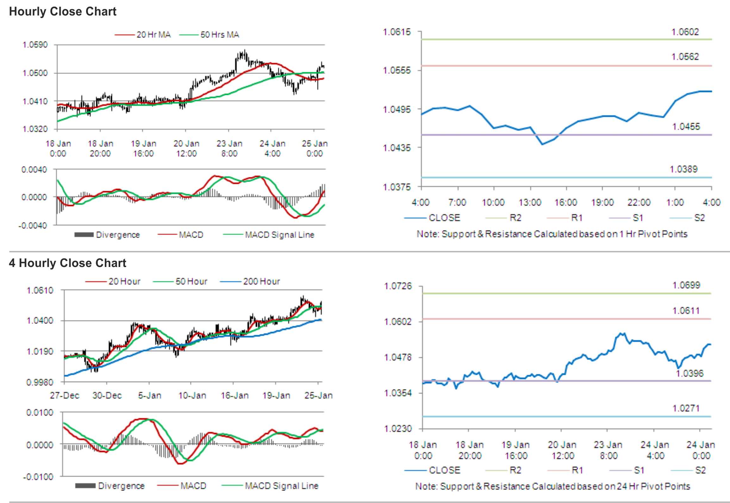The image size is (730, 503).
Task: Click the 1.0230 y-axis label
Action: pos(398,429)
